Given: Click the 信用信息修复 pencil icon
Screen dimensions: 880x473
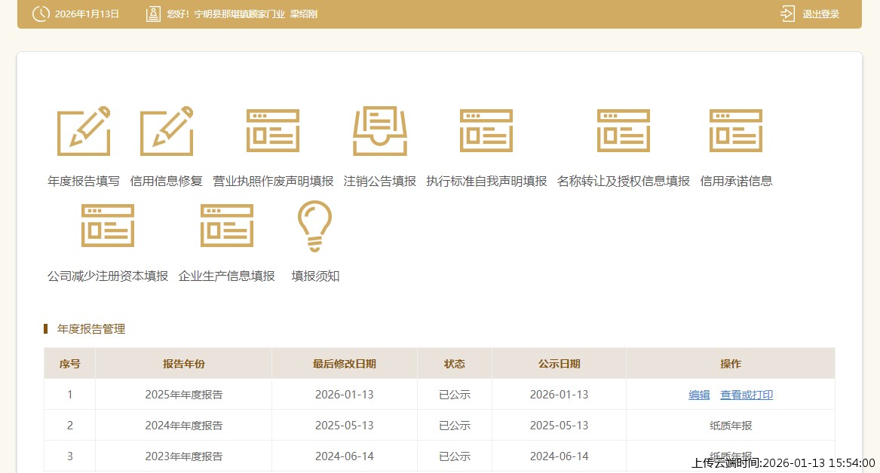Looking at the screenshot, I should coord(167,131).
